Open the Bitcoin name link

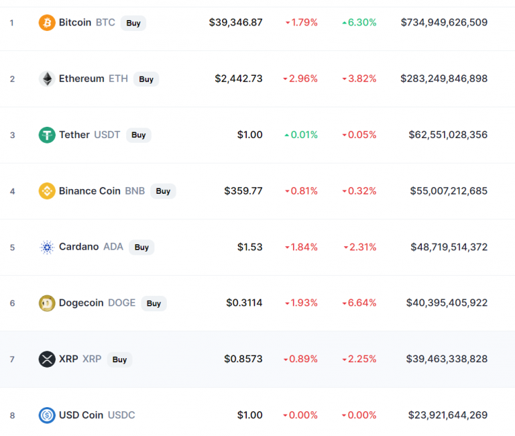[75, 23]
